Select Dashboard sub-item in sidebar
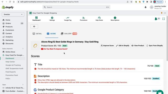168x94 pixels. click(10, 58)
